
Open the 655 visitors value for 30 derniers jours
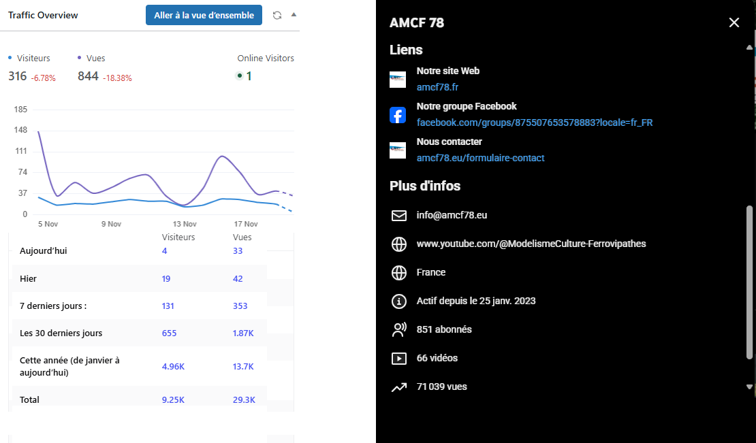click(169, 333)
